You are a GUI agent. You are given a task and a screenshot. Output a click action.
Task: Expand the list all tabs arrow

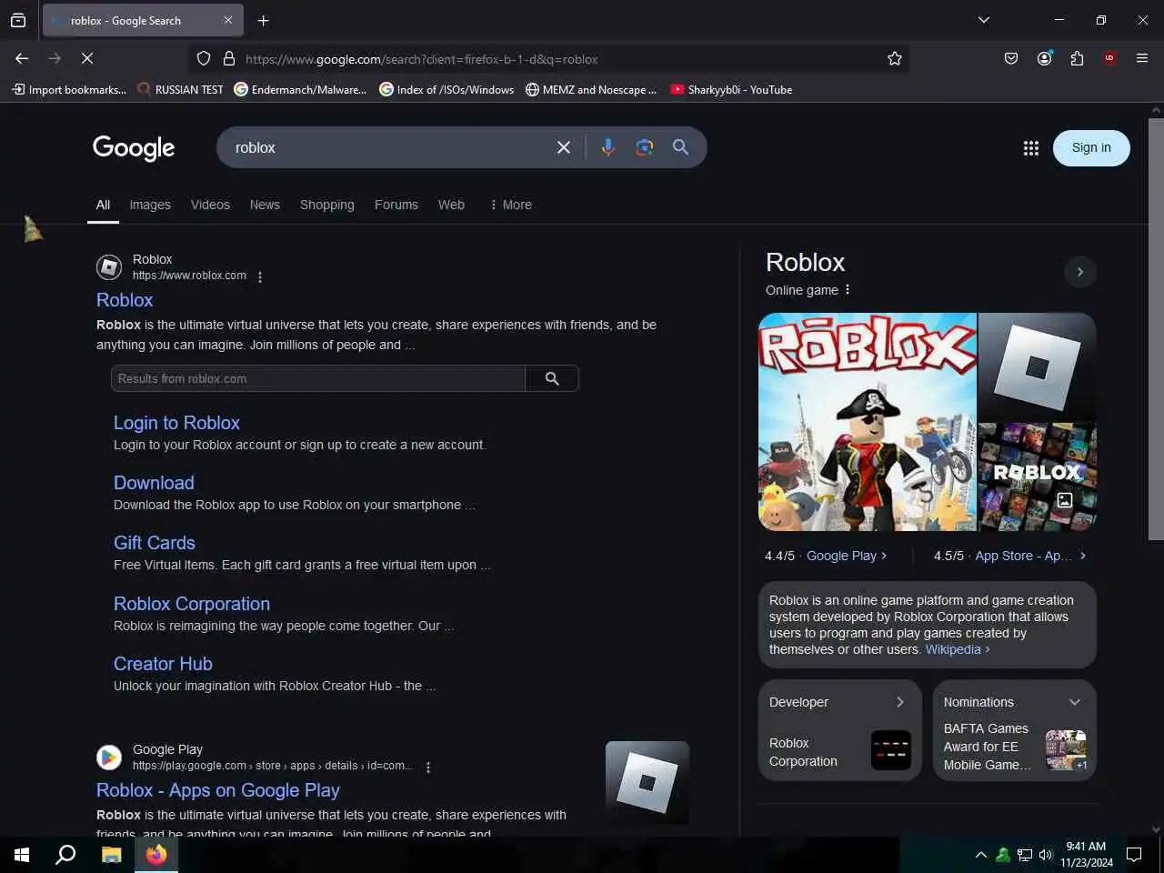pos(983,20)
